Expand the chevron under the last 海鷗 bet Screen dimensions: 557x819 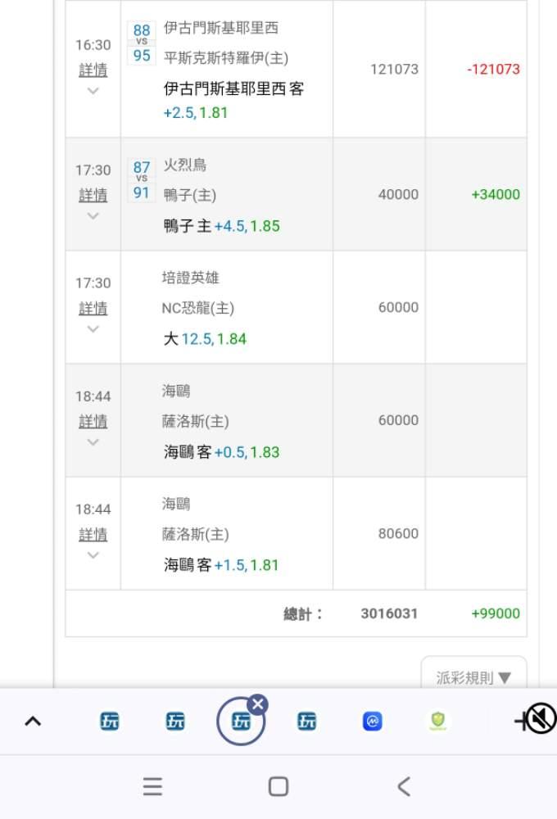pos(93,555)
